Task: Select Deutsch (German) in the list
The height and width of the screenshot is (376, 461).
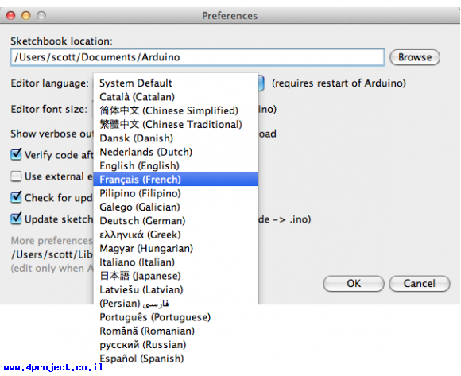Action: point(176,221)
